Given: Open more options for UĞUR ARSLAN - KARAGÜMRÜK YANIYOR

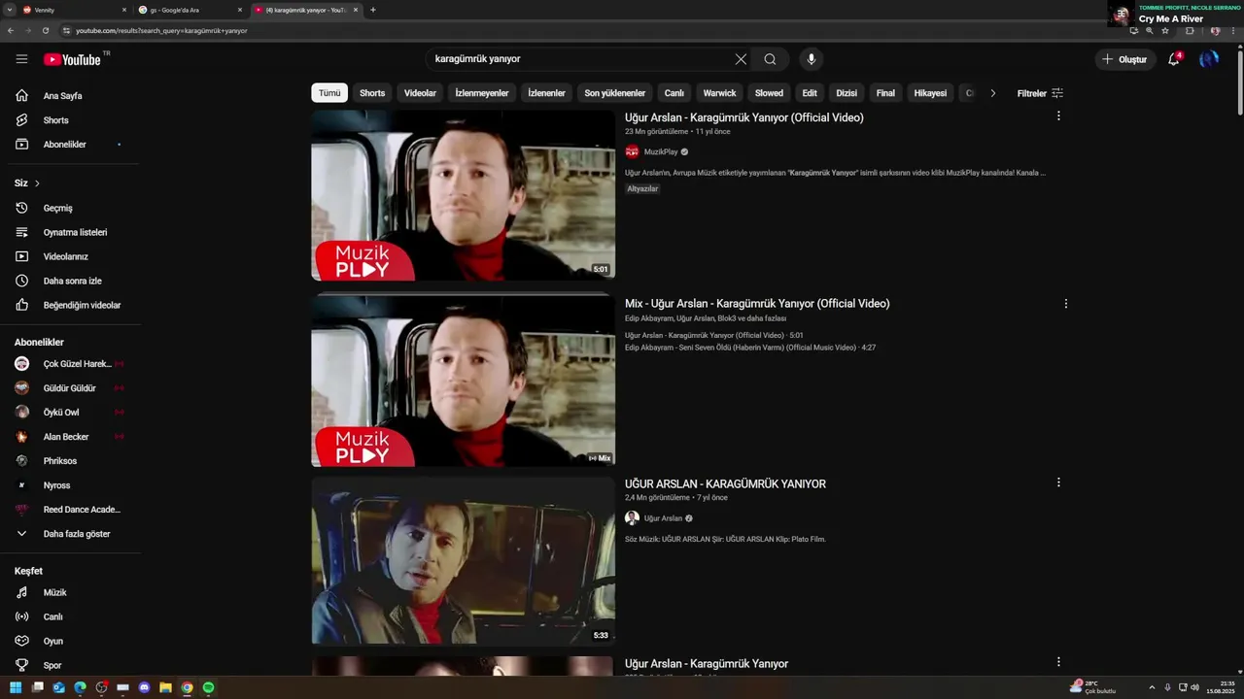Looking at the screenshot, I should 1058,483.
